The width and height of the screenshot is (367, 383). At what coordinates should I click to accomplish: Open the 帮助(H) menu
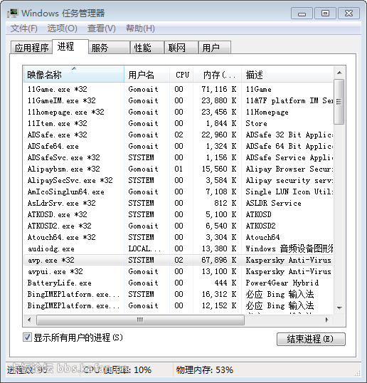140,28
